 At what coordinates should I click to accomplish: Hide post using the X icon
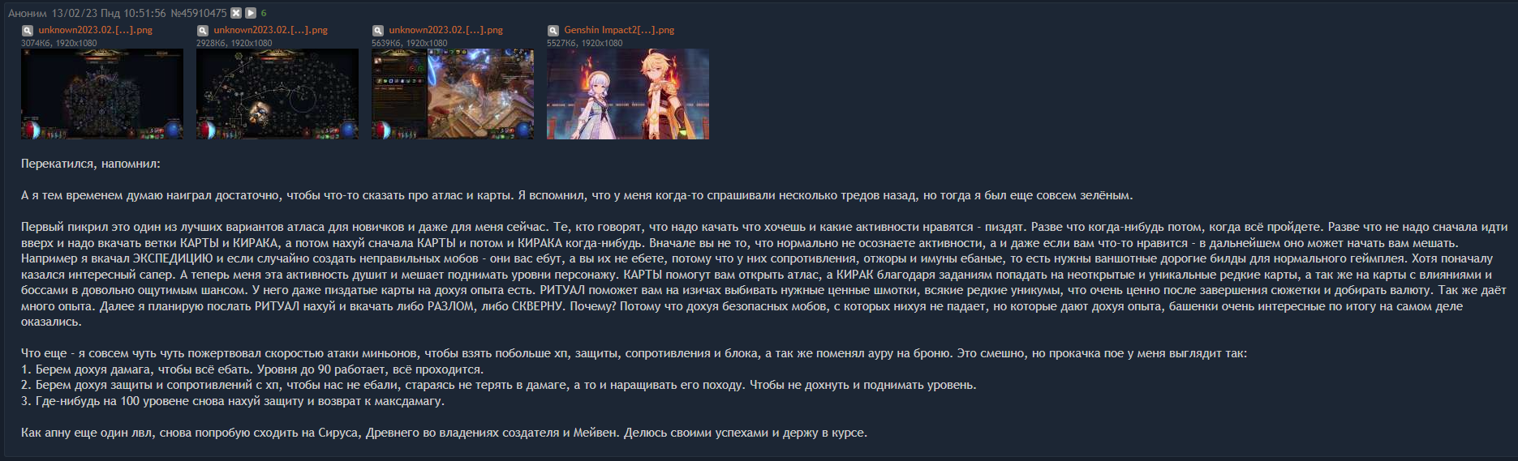[x=236, y=13]
